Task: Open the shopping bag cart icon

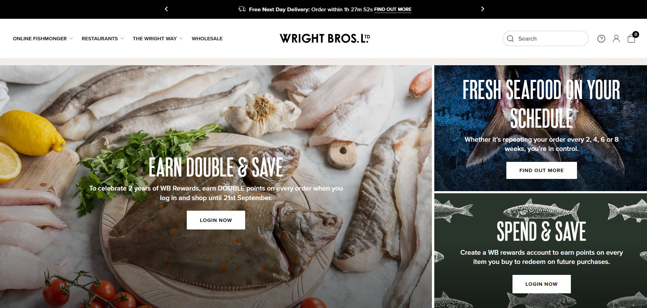Action: (x=632, y=38)
